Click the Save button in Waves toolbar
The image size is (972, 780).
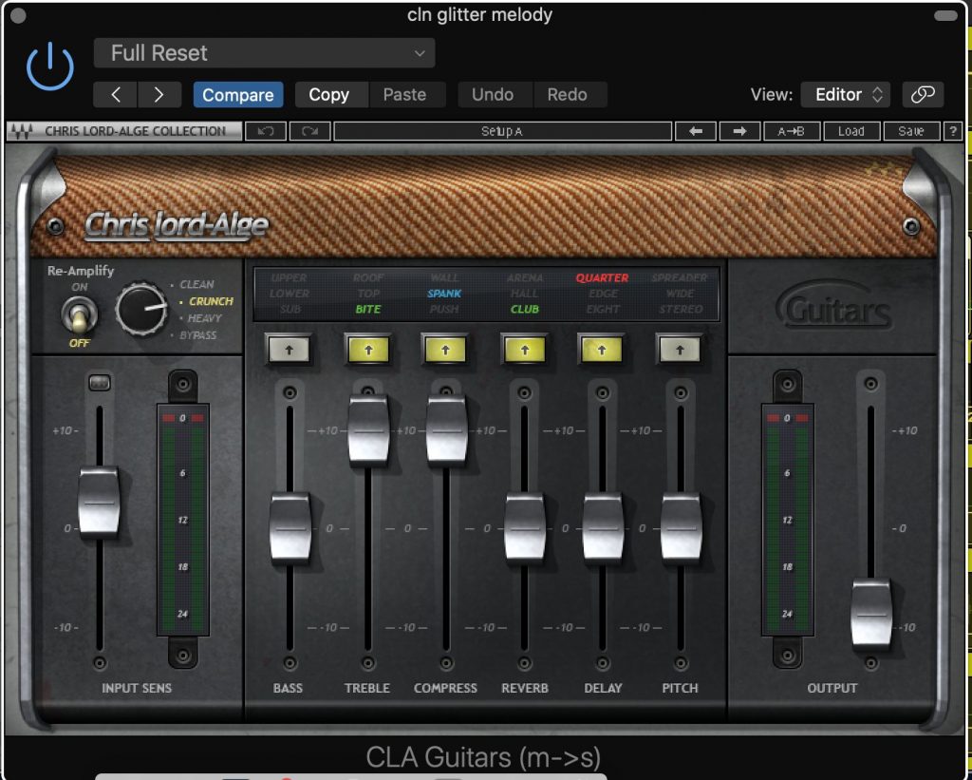tap(910, 131)
